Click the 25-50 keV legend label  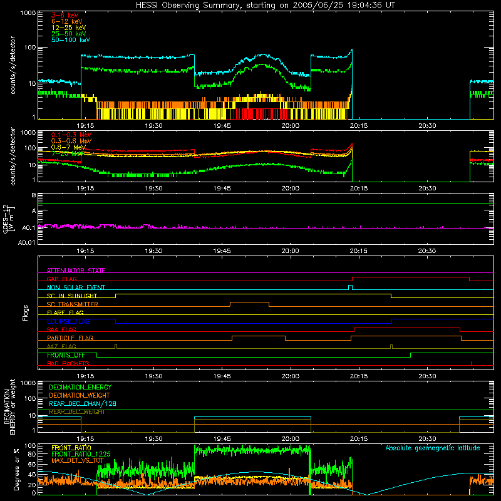69,34
